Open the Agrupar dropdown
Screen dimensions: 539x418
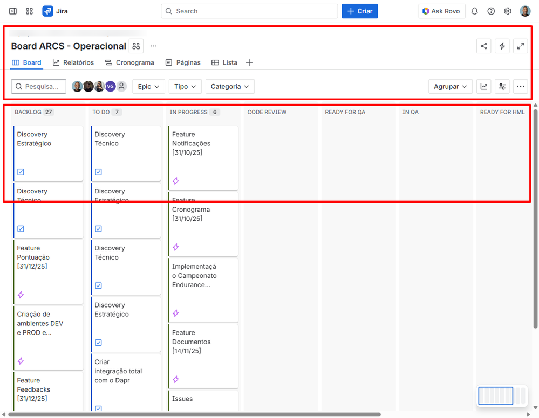[x=451, y=86]
